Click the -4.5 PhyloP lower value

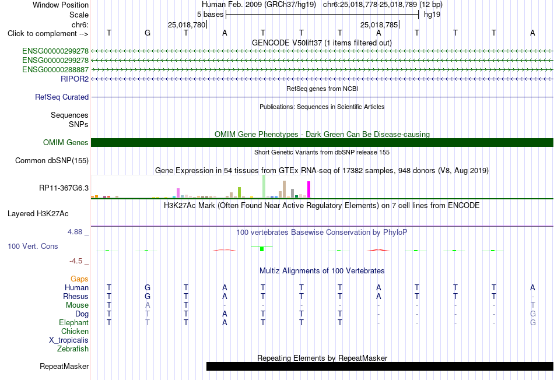pos(76,261)
